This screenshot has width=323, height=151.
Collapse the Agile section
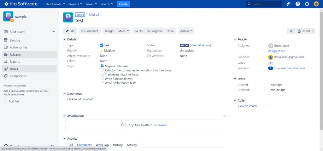[235, 100]
